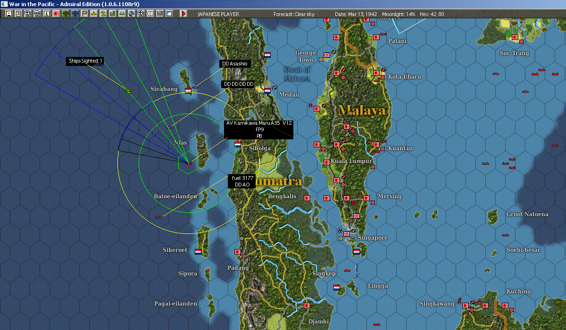
Task: Click the 'Ships Sighted: 1' label
Action: point(85,61)
